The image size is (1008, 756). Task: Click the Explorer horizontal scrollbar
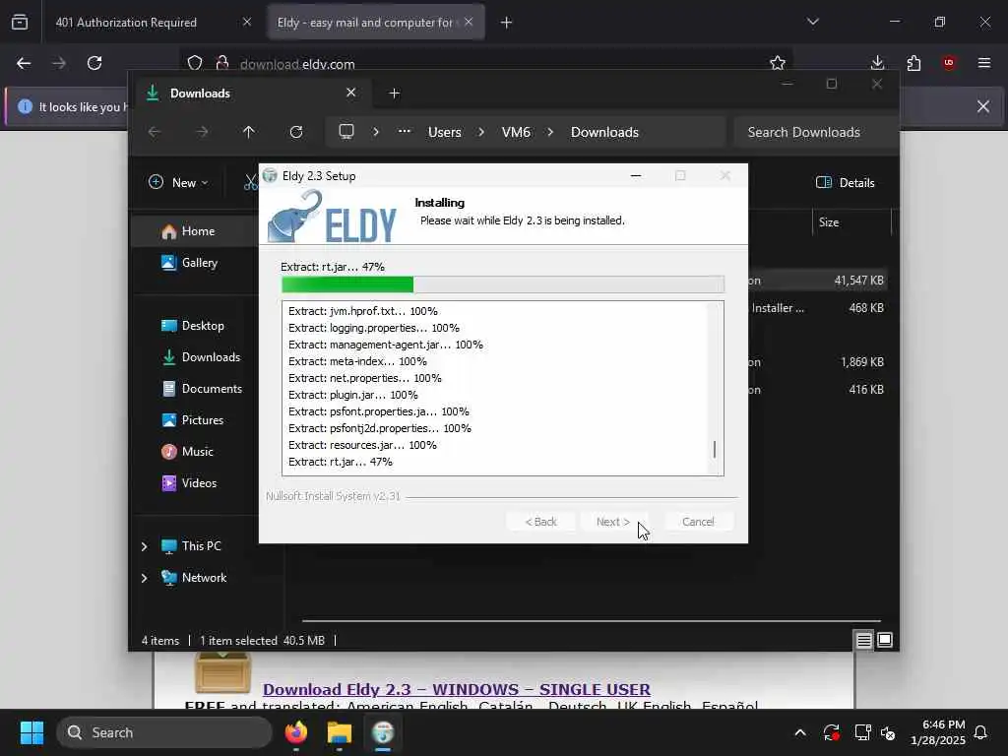click(x=591, y=621)
